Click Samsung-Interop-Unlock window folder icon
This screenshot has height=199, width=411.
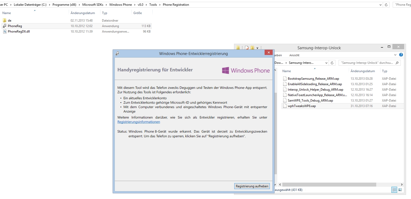tap(238, 48)
